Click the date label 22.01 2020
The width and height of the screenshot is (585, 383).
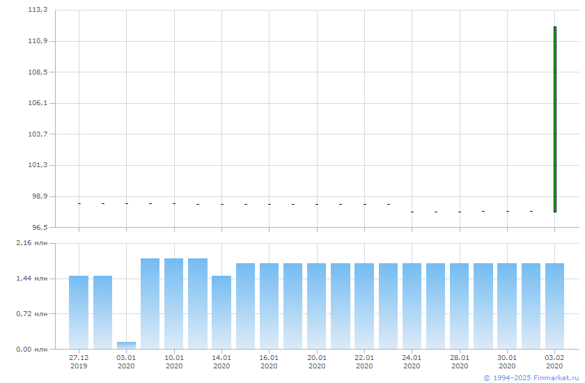coord(364,361)
